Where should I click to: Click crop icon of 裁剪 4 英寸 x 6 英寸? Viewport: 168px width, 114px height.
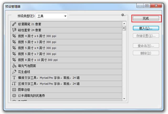14,36
